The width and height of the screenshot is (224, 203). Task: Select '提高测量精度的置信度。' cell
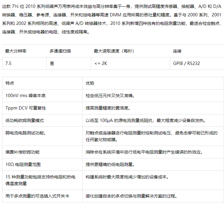pos(153,108)
